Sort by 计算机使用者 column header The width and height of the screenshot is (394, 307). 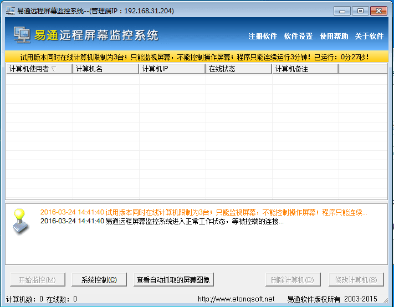39,69
